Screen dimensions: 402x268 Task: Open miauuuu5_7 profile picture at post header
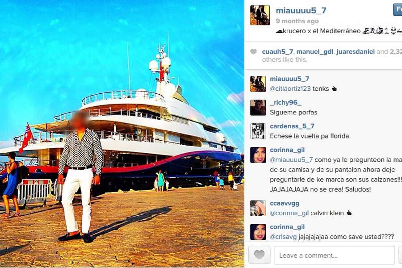point(260,15)
